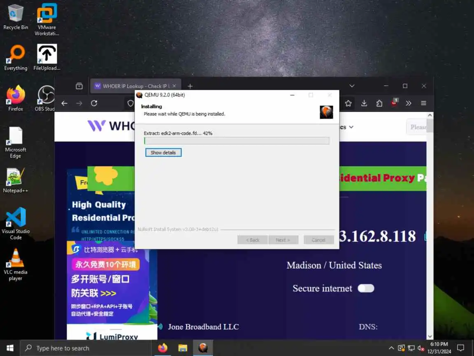474x356 pixels.
Task: Open Firefox View tabs overview button
Action: (x=79, y=86)
